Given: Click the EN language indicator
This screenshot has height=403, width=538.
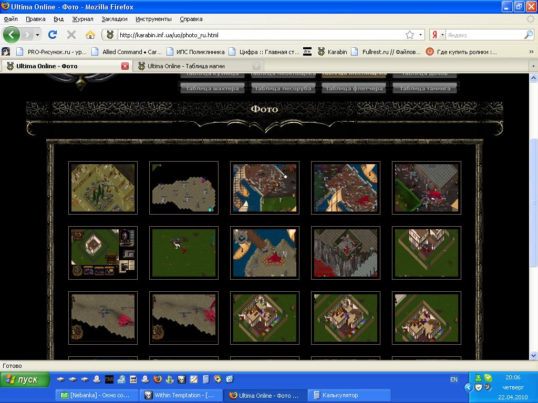Looking at the screenshot, I should click(453, 379).
